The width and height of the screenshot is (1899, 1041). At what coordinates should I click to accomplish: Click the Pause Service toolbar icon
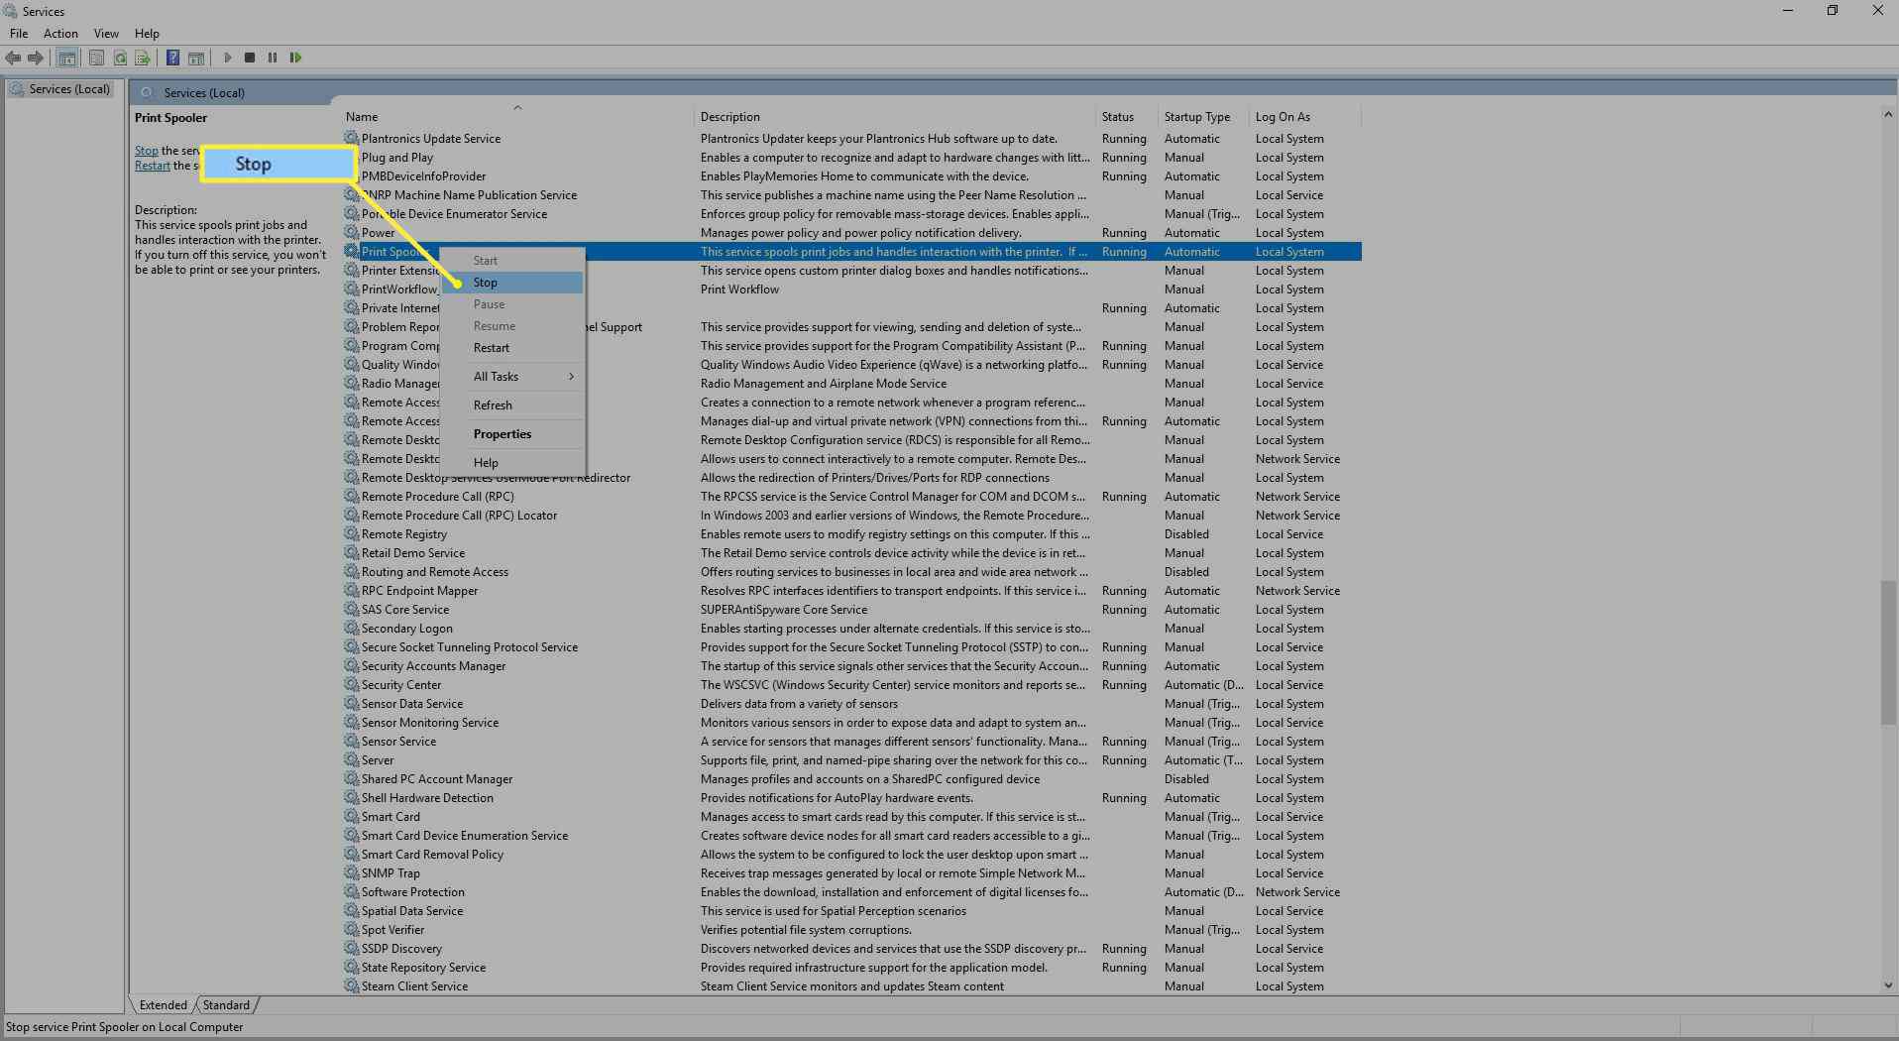[x=273, y=58]
